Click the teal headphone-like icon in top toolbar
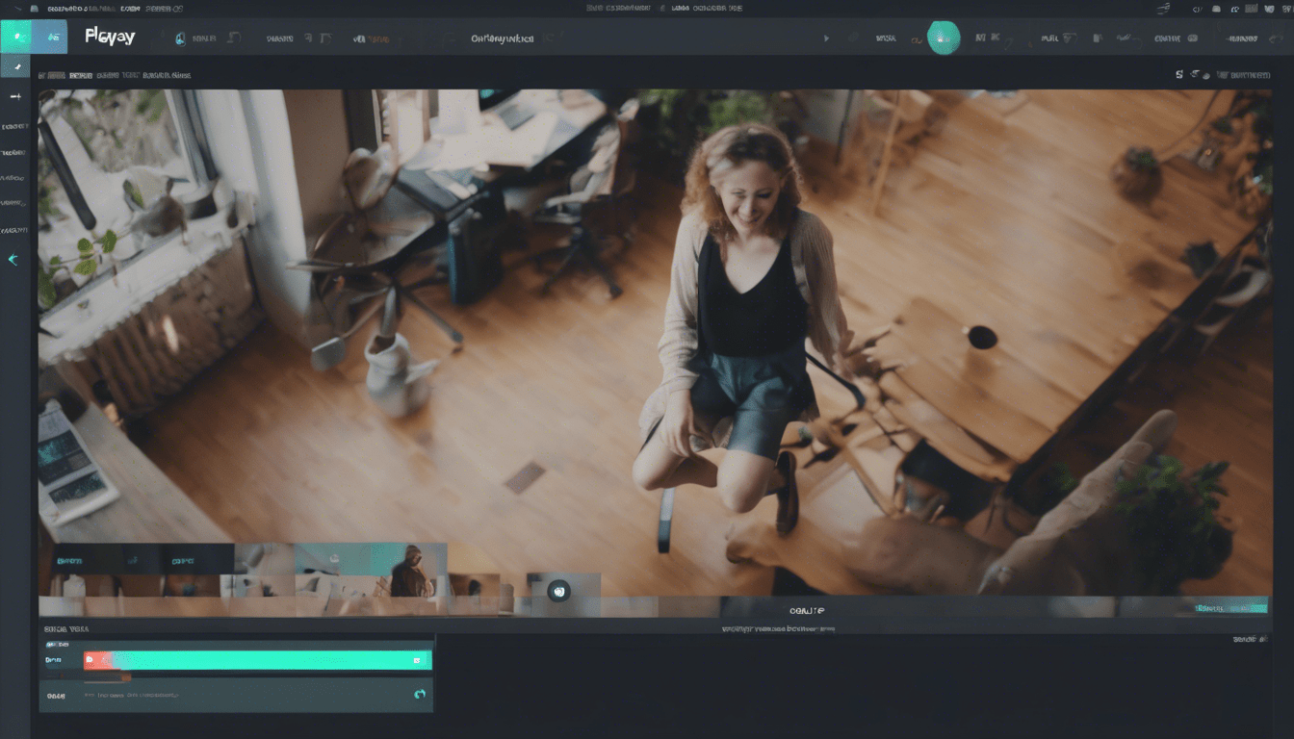The width and height of the screenshot is (1294, 739). (x=179, y=38)
